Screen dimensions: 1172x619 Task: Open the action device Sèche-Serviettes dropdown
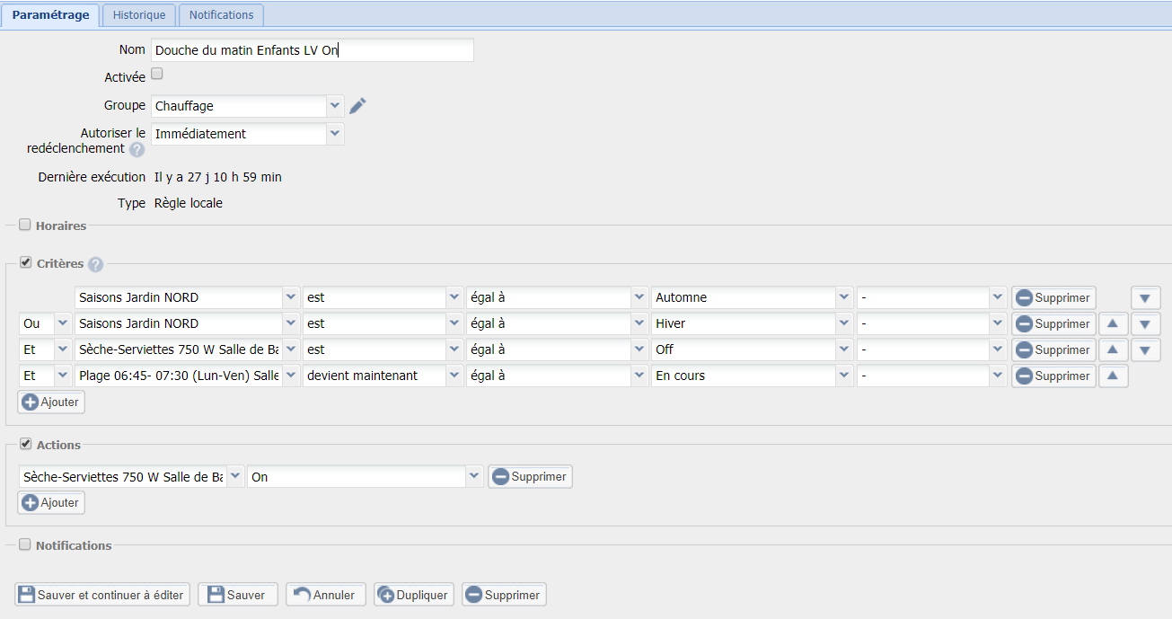234,477
